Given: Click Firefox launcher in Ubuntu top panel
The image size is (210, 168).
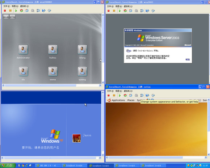Looking at the screenshot, I should coord(148,100).
